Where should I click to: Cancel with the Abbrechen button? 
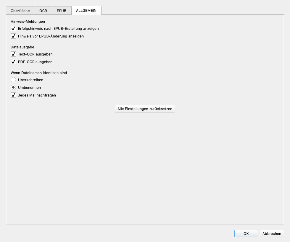272,233
